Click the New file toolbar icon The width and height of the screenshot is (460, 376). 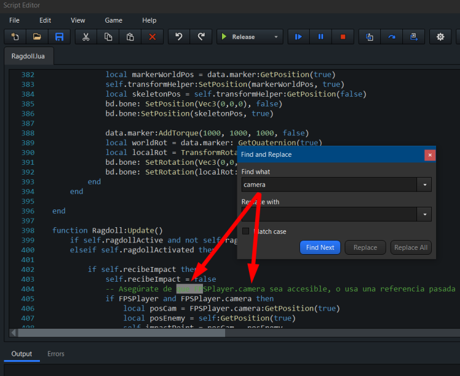pyautogui.click(x=15, y=37)
